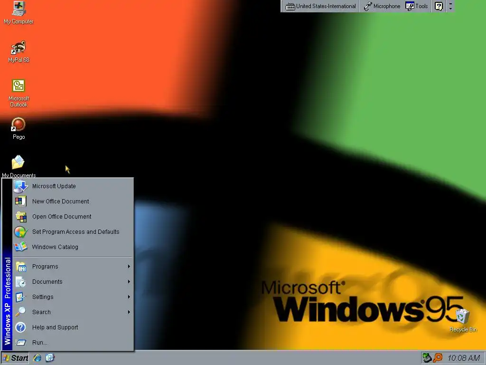Select Windows Catalog menu entry
This screenshot has width=486, height=365.
(x=73, y=247)
